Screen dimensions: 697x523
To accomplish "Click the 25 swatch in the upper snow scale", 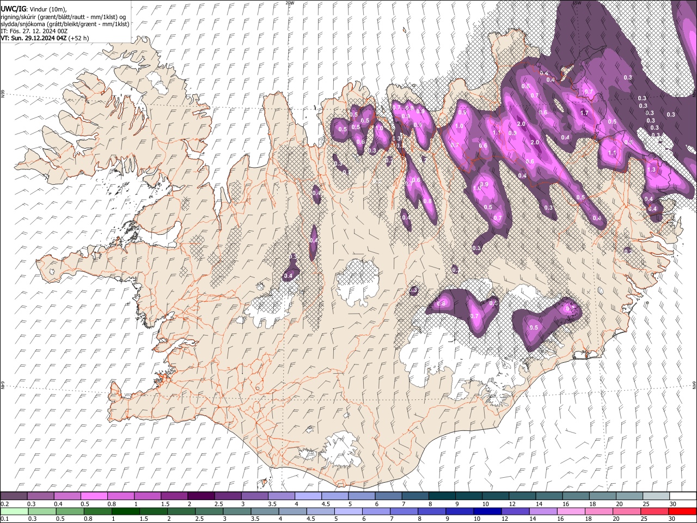I will click(x=656, y=496).
